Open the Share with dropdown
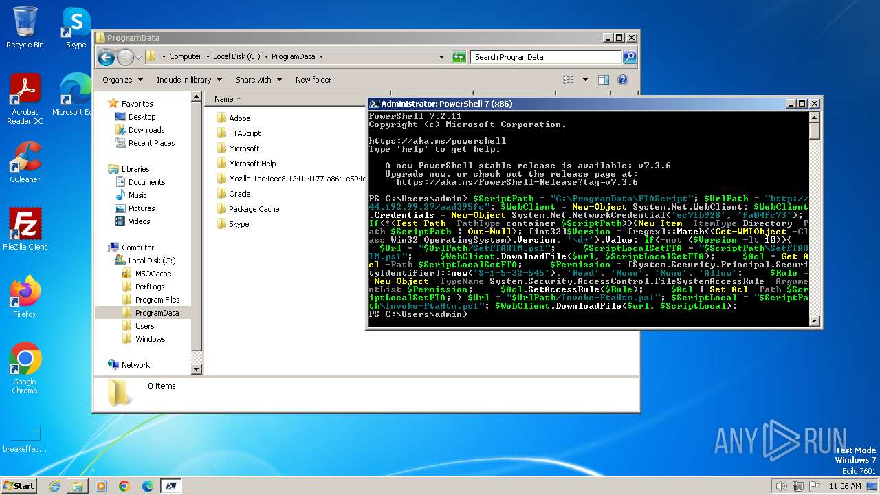The width and height of the screenshot is (880, 495). [258, 80]
